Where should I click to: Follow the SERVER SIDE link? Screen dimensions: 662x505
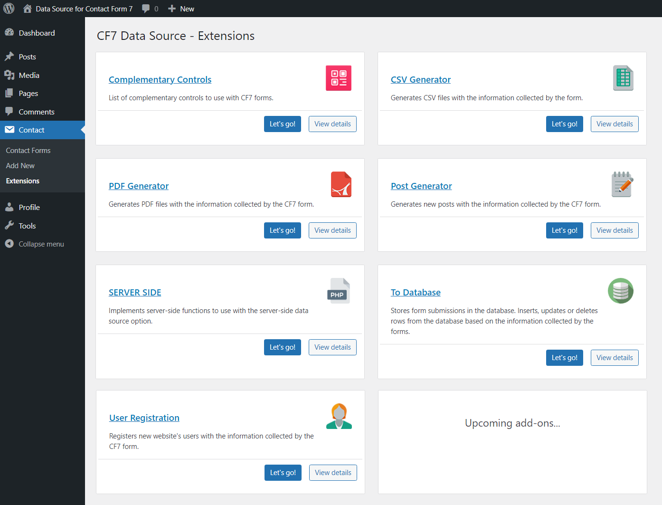pyautogui.click(x=135, y=293)
